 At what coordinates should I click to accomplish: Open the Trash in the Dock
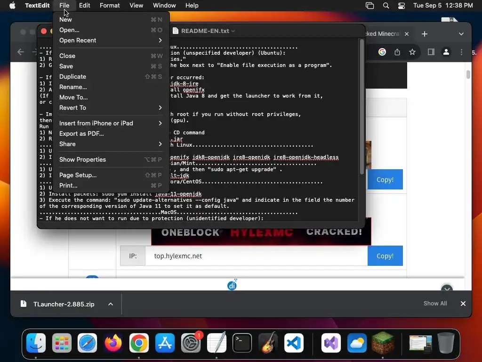(x=446, y=343)
